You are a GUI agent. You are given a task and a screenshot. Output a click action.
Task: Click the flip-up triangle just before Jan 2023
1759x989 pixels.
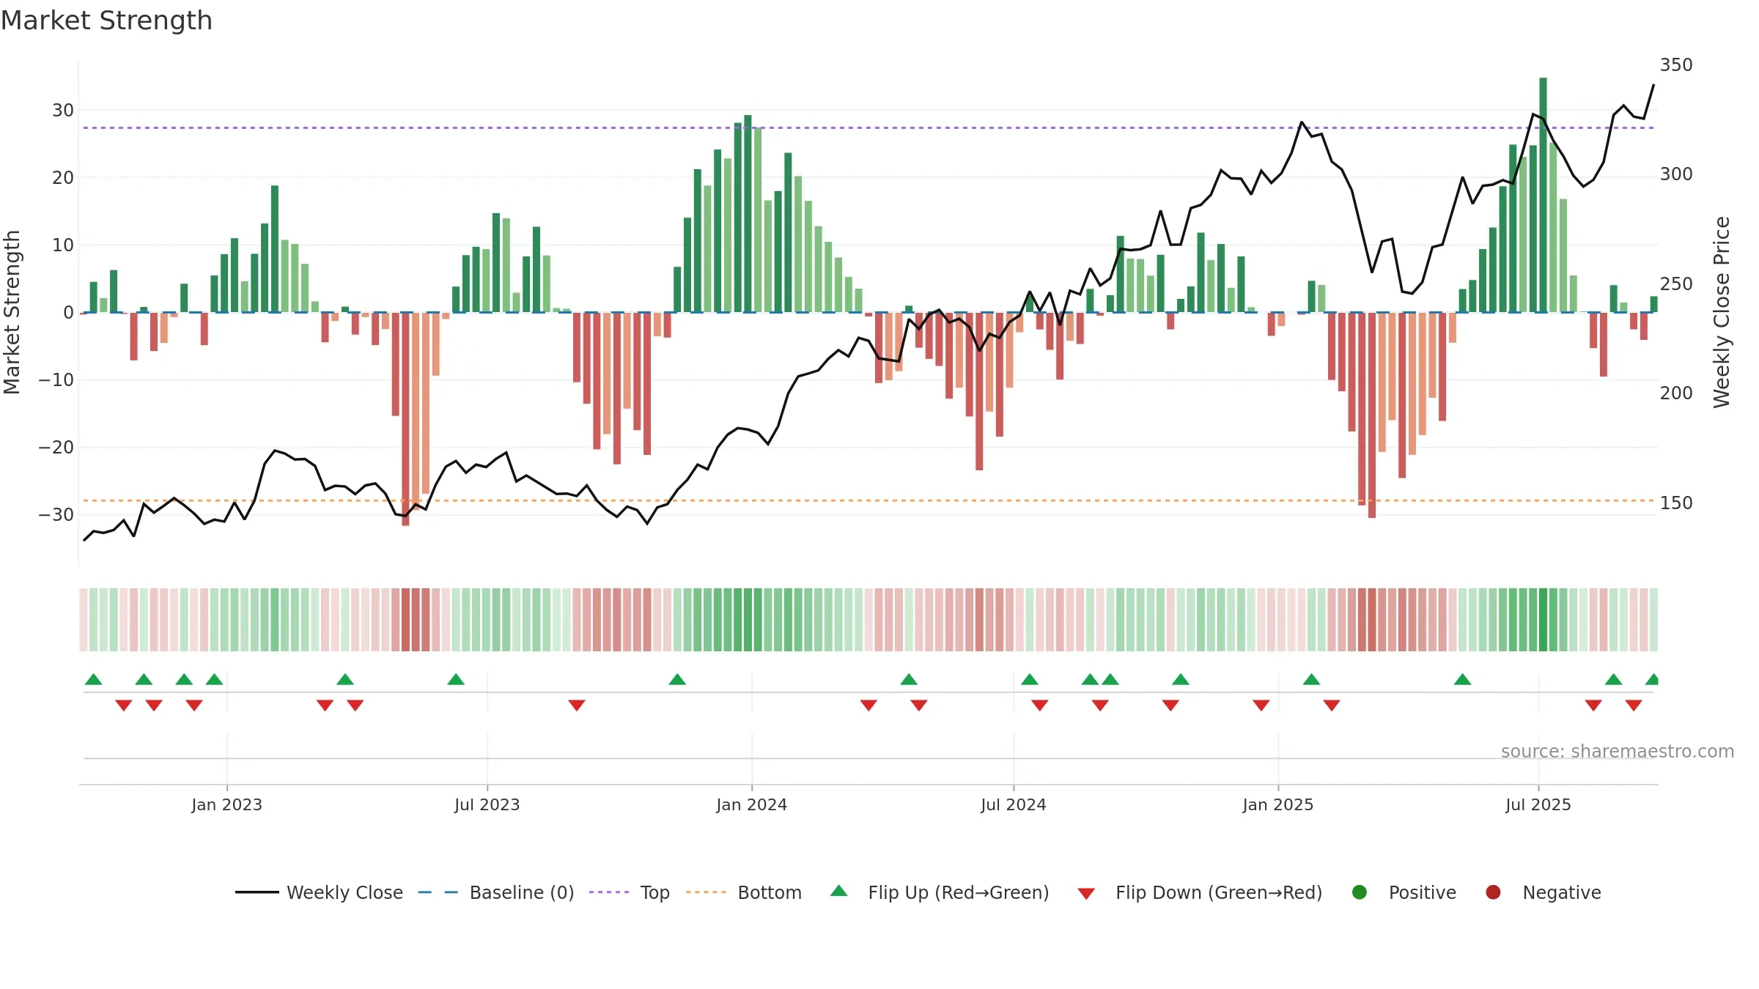coord(215,680)
